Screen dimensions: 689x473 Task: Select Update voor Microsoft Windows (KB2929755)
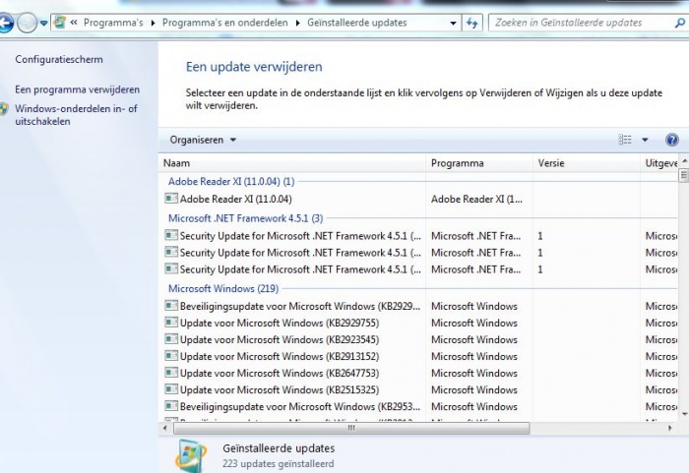click(417, 323)
